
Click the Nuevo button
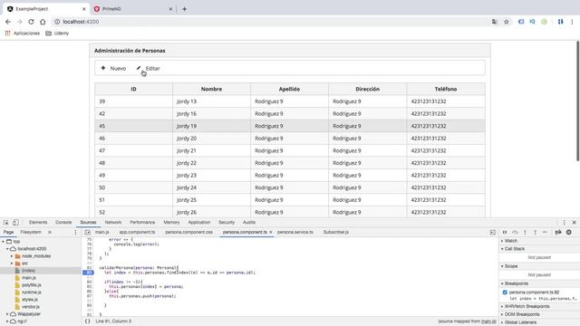[x=113, y=69]
